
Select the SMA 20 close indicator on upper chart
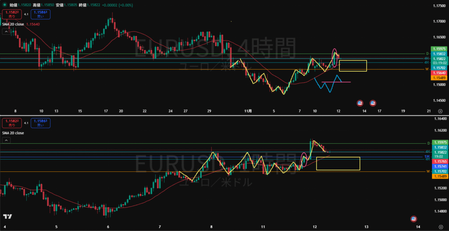13,24
